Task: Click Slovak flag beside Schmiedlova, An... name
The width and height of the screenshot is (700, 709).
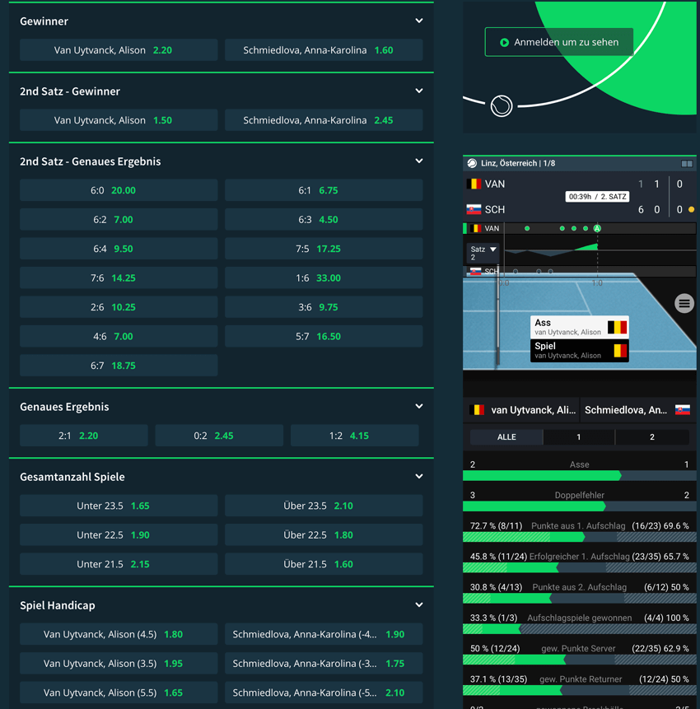Action: (683, 409)
